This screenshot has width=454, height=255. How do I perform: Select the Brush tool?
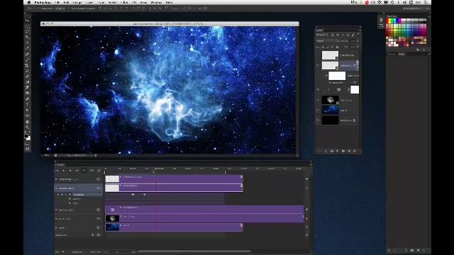[x=28, y=59]
